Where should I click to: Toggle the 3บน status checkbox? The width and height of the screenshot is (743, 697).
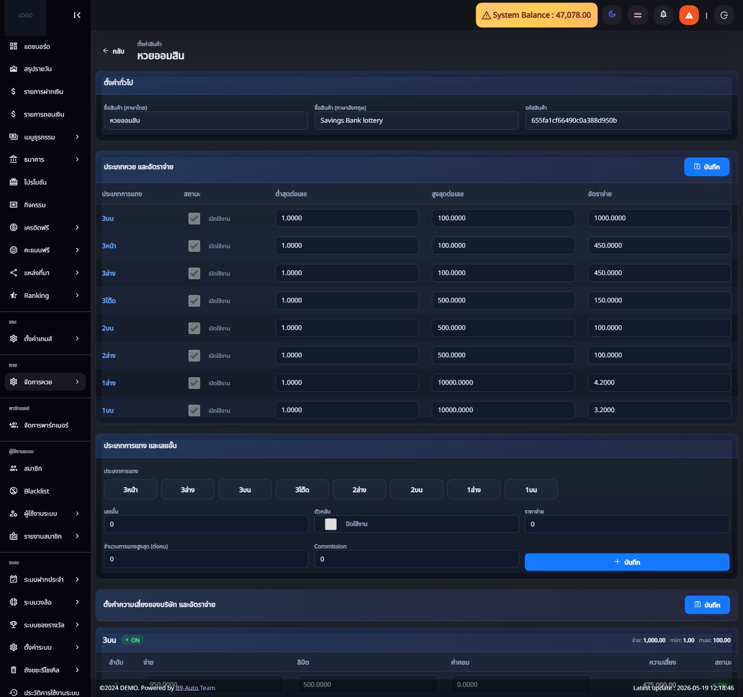point(194,218)
